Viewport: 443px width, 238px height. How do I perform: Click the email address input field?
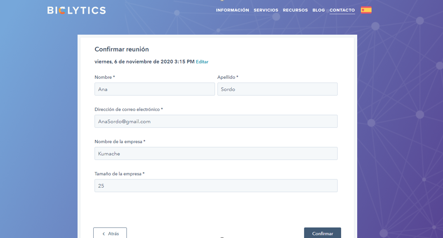tap(216, 121)
